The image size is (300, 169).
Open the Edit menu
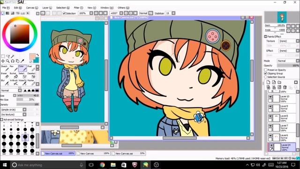point(18,8)
